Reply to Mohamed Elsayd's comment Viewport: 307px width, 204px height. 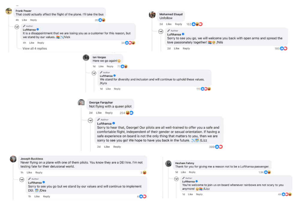pos(178,24)
